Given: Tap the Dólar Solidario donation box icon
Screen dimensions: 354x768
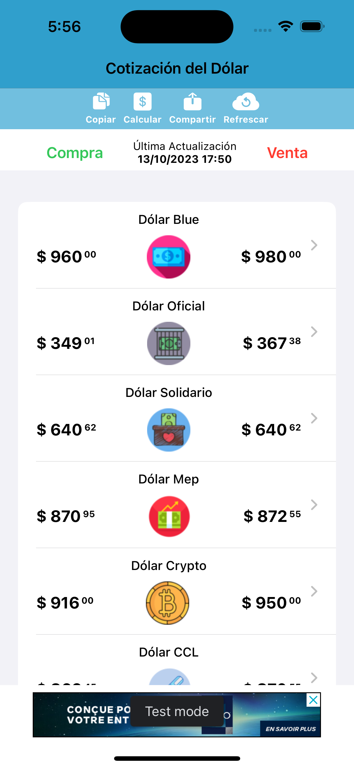Looking at the screenshot, I should pos(168,430).
